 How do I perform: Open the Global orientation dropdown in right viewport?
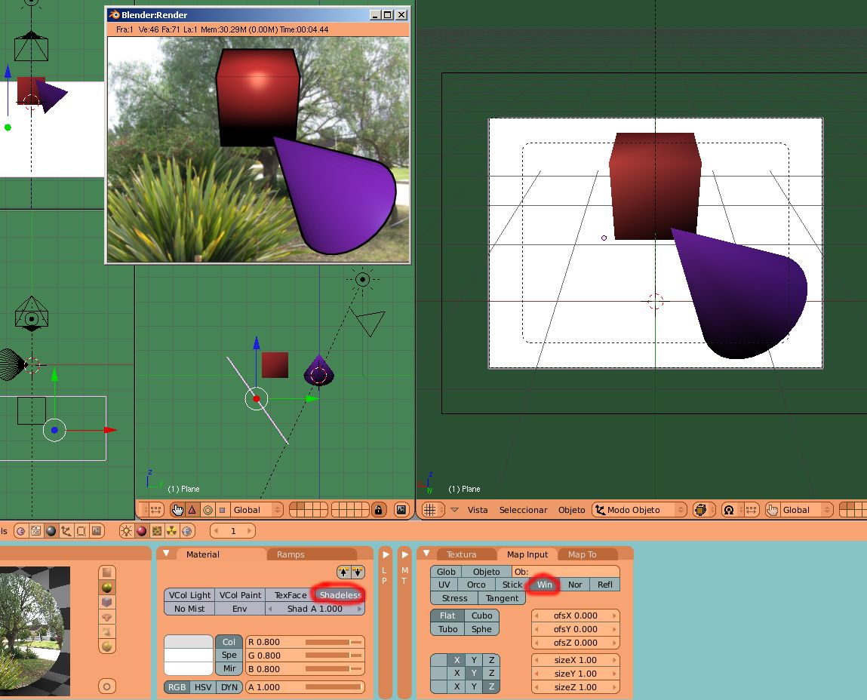point(800,510)
